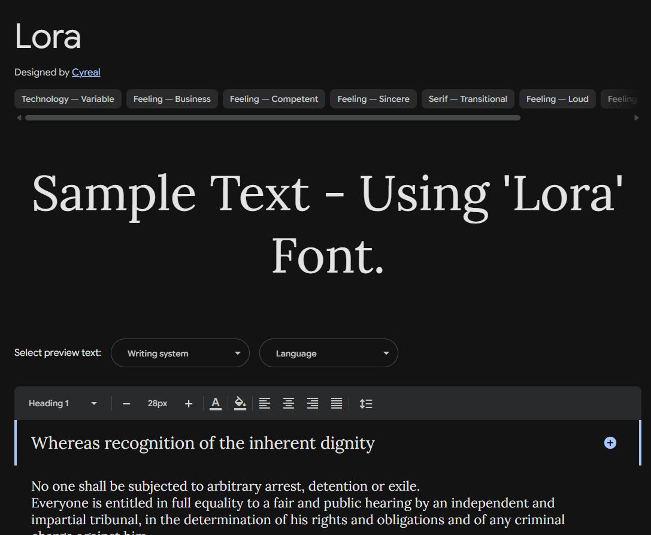Open the text color picker
The height and width of the screenshot is (535, 651).
coord(216,403)
